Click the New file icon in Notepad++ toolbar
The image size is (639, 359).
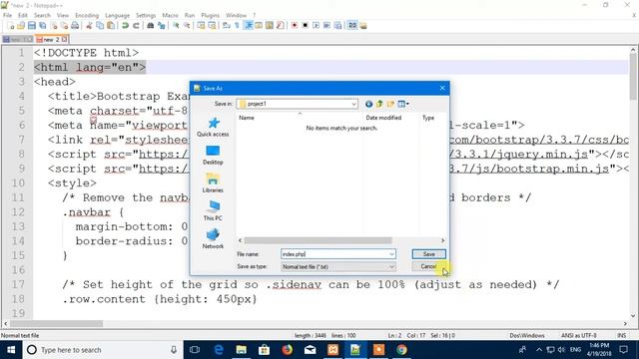(11, 26)
